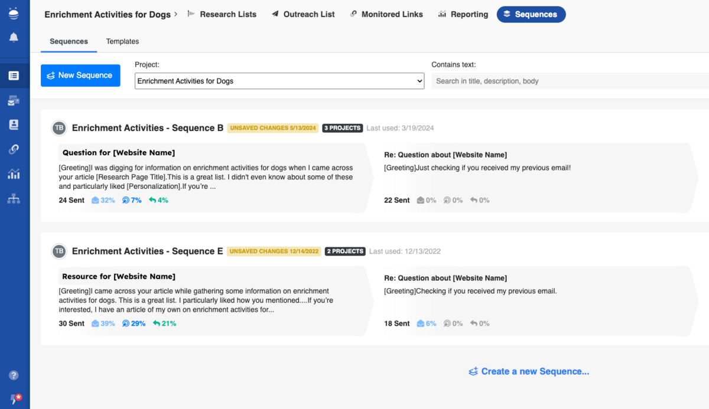Select the link icon in the left sidebar
The image size is (709, 409).
tap(14, 149)
